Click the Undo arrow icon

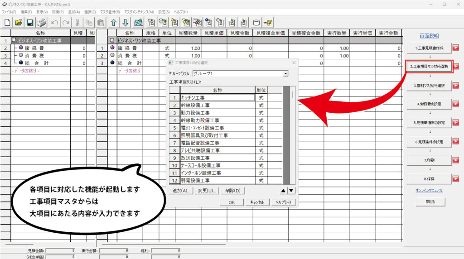[54, 23]
